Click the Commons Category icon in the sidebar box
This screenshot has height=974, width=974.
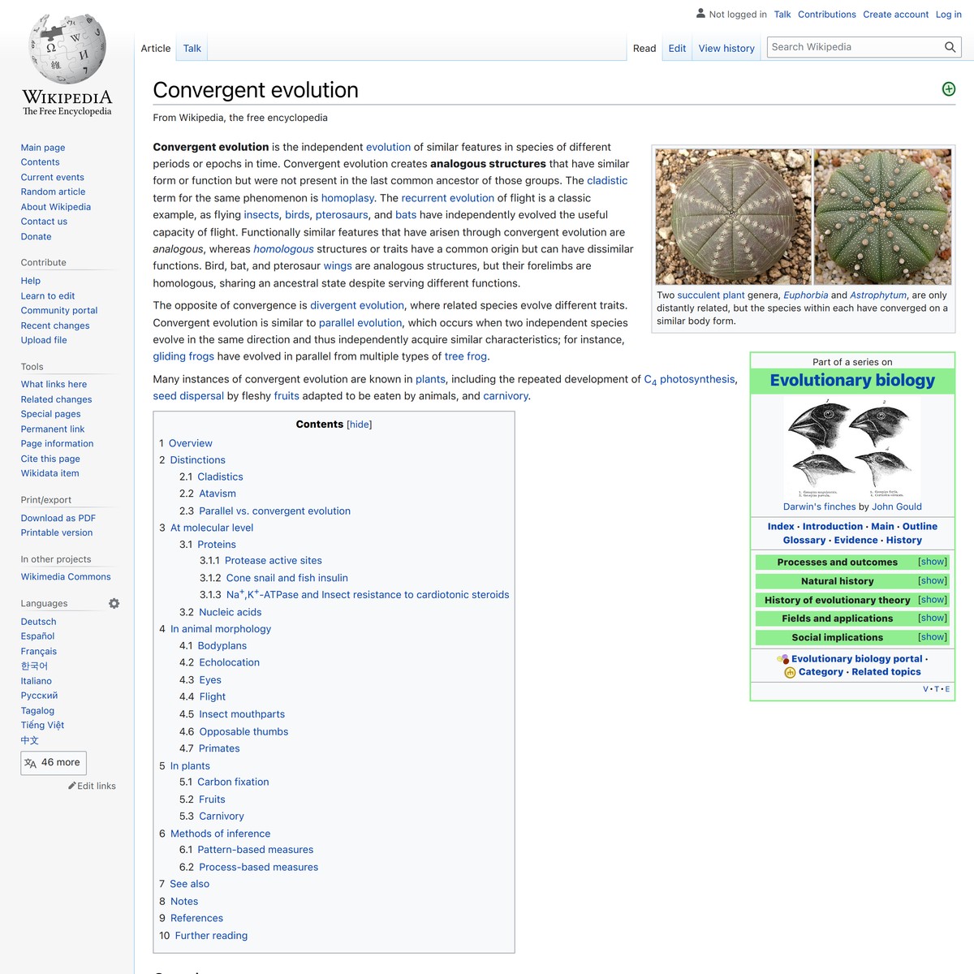pyautogui.click(x=789, y=672)
